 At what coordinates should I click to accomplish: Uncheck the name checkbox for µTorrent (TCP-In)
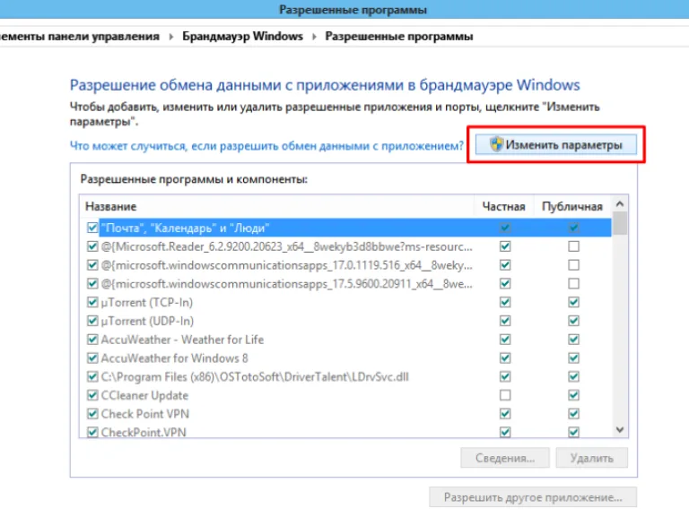(x=92, y=302)
